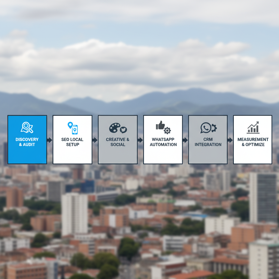Click the gear beside the thumbs up
The height and width of the screenshot is (279, 279).
(167, 131)
